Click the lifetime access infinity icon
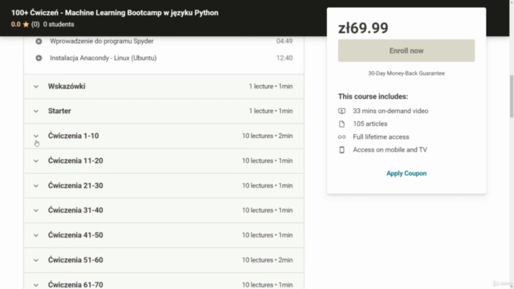514x289 pixels. point(341,137)
